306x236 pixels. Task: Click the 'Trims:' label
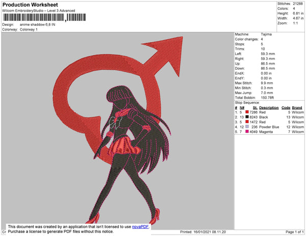(240, 49)
